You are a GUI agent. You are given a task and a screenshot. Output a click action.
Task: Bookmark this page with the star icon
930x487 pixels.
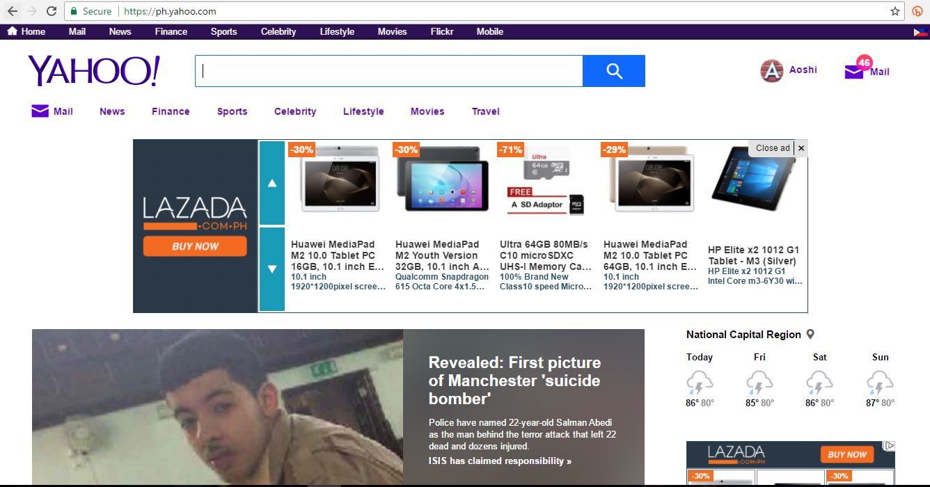(x=895, y=11)
